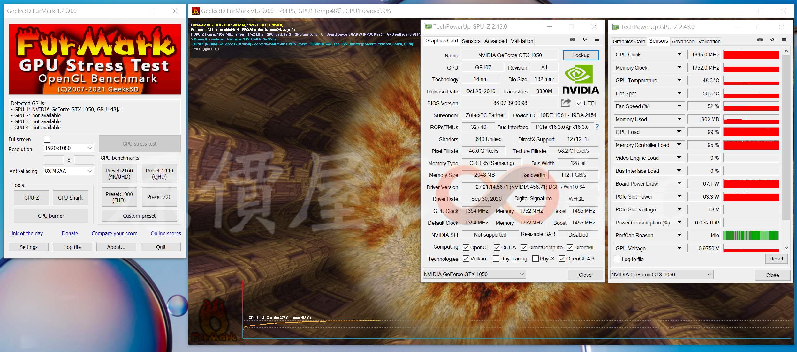Viewport: 797px width, 352px height.
Task: Click the Sensors list scroll up arrow
Action: point(786,51)
